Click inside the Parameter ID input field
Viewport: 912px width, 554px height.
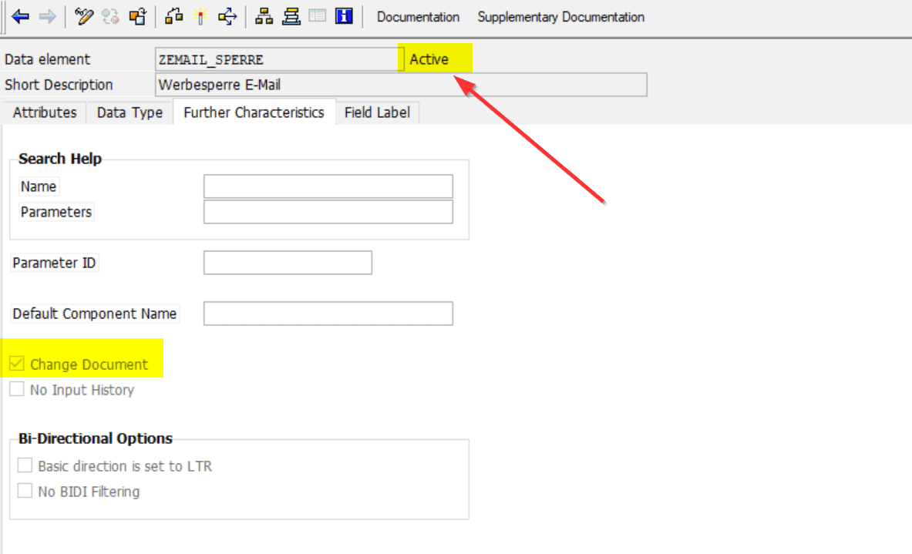pyautogui.click(x=287, y=262)
